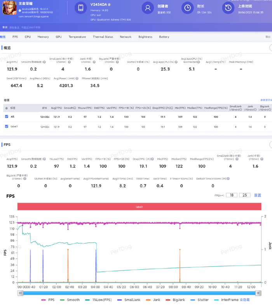Screen dimensions: 272x305
Task: Toggle the SmallJank series in chart legend
Action: (x=129, y=300)
